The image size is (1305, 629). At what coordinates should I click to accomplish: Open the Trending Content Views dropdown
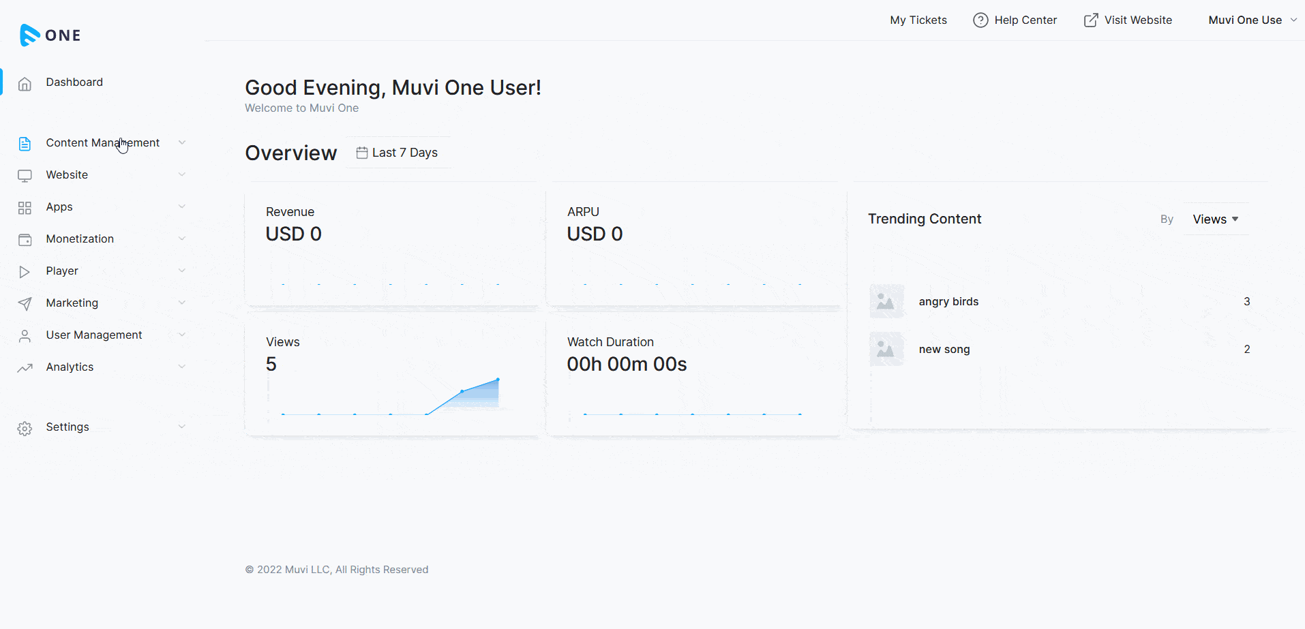coord(1216,219)
